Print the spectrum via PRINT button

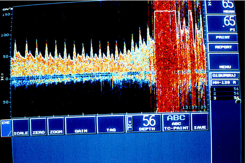tap(224, 38)
